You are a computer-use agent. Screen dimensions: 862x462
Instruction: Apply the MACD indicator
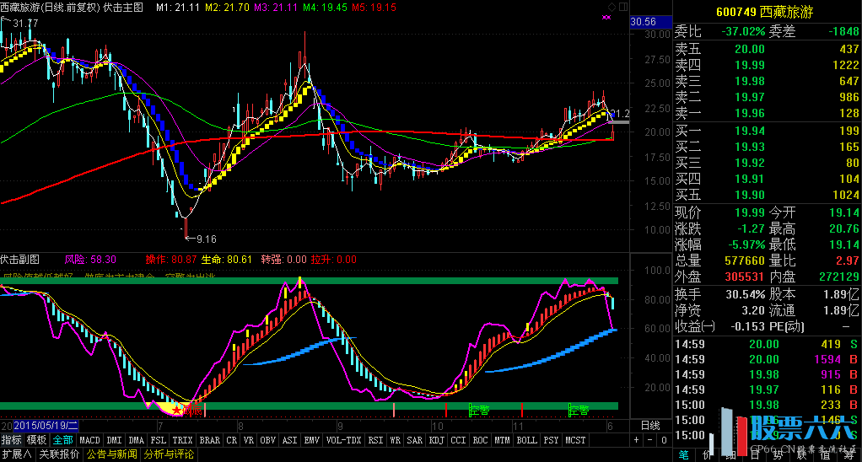[x=89, y=440]
